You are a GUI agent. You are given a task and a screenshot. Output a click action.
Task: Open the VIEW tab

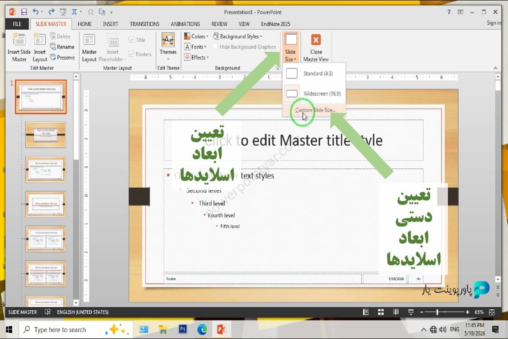(x=244, y=24)
